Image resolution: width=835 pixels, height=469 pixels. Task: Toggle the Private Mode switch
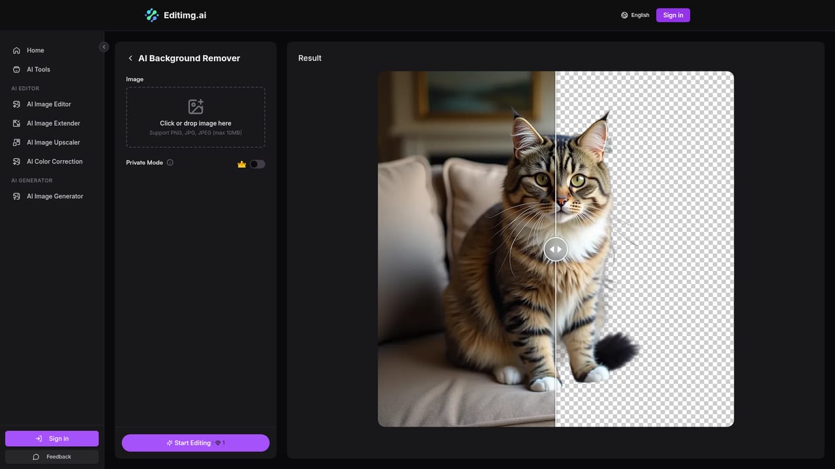(258, 164)
